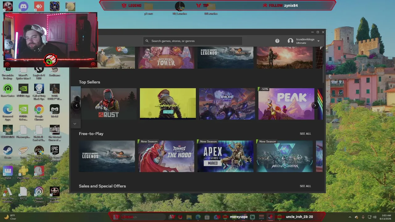
Task: Open Google Chrome desktop shortcut
Action: coord(39,113)
